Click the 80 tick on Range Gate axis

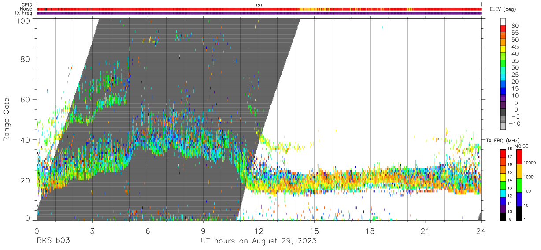click(x=25, y=59)
